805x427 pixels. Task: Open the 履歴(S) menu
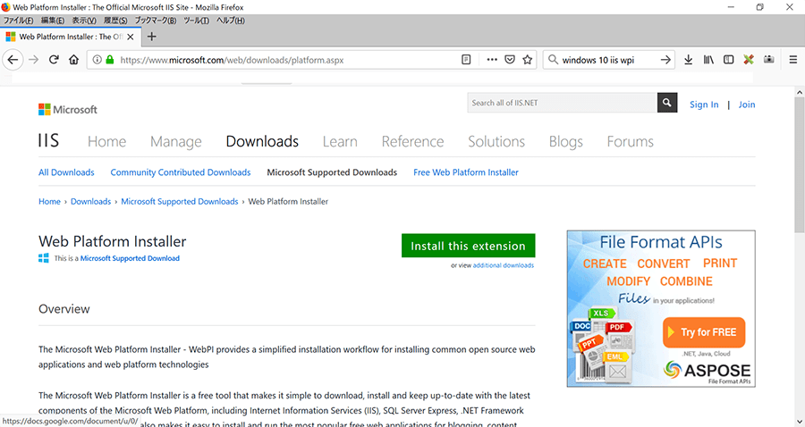[115, 21]
